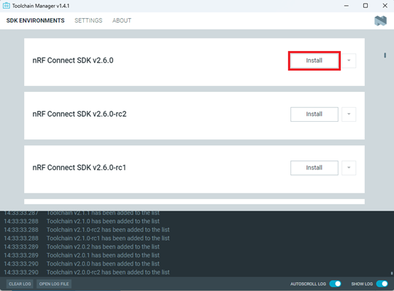This screenshot has width=394, height=291.
Task: Toggle the AUTOSCROLL LOG switch
Action: (335, 284)
